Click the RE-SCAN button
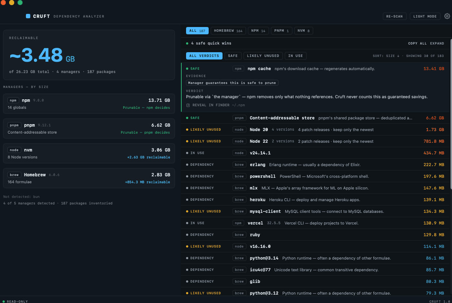Image resolution: width=452 pixels, height=303 pixels. (x=394, y=16)
